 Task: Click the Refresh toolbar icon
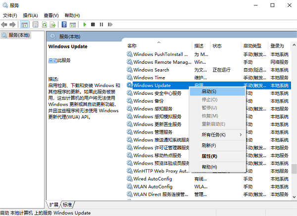[x=45, y=24]
